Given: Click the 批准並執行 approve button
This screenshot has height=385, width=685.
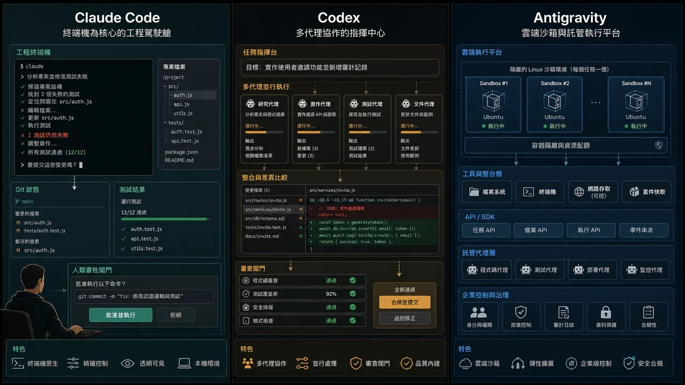Looking at the screenshot, I should tap(120, 315).
